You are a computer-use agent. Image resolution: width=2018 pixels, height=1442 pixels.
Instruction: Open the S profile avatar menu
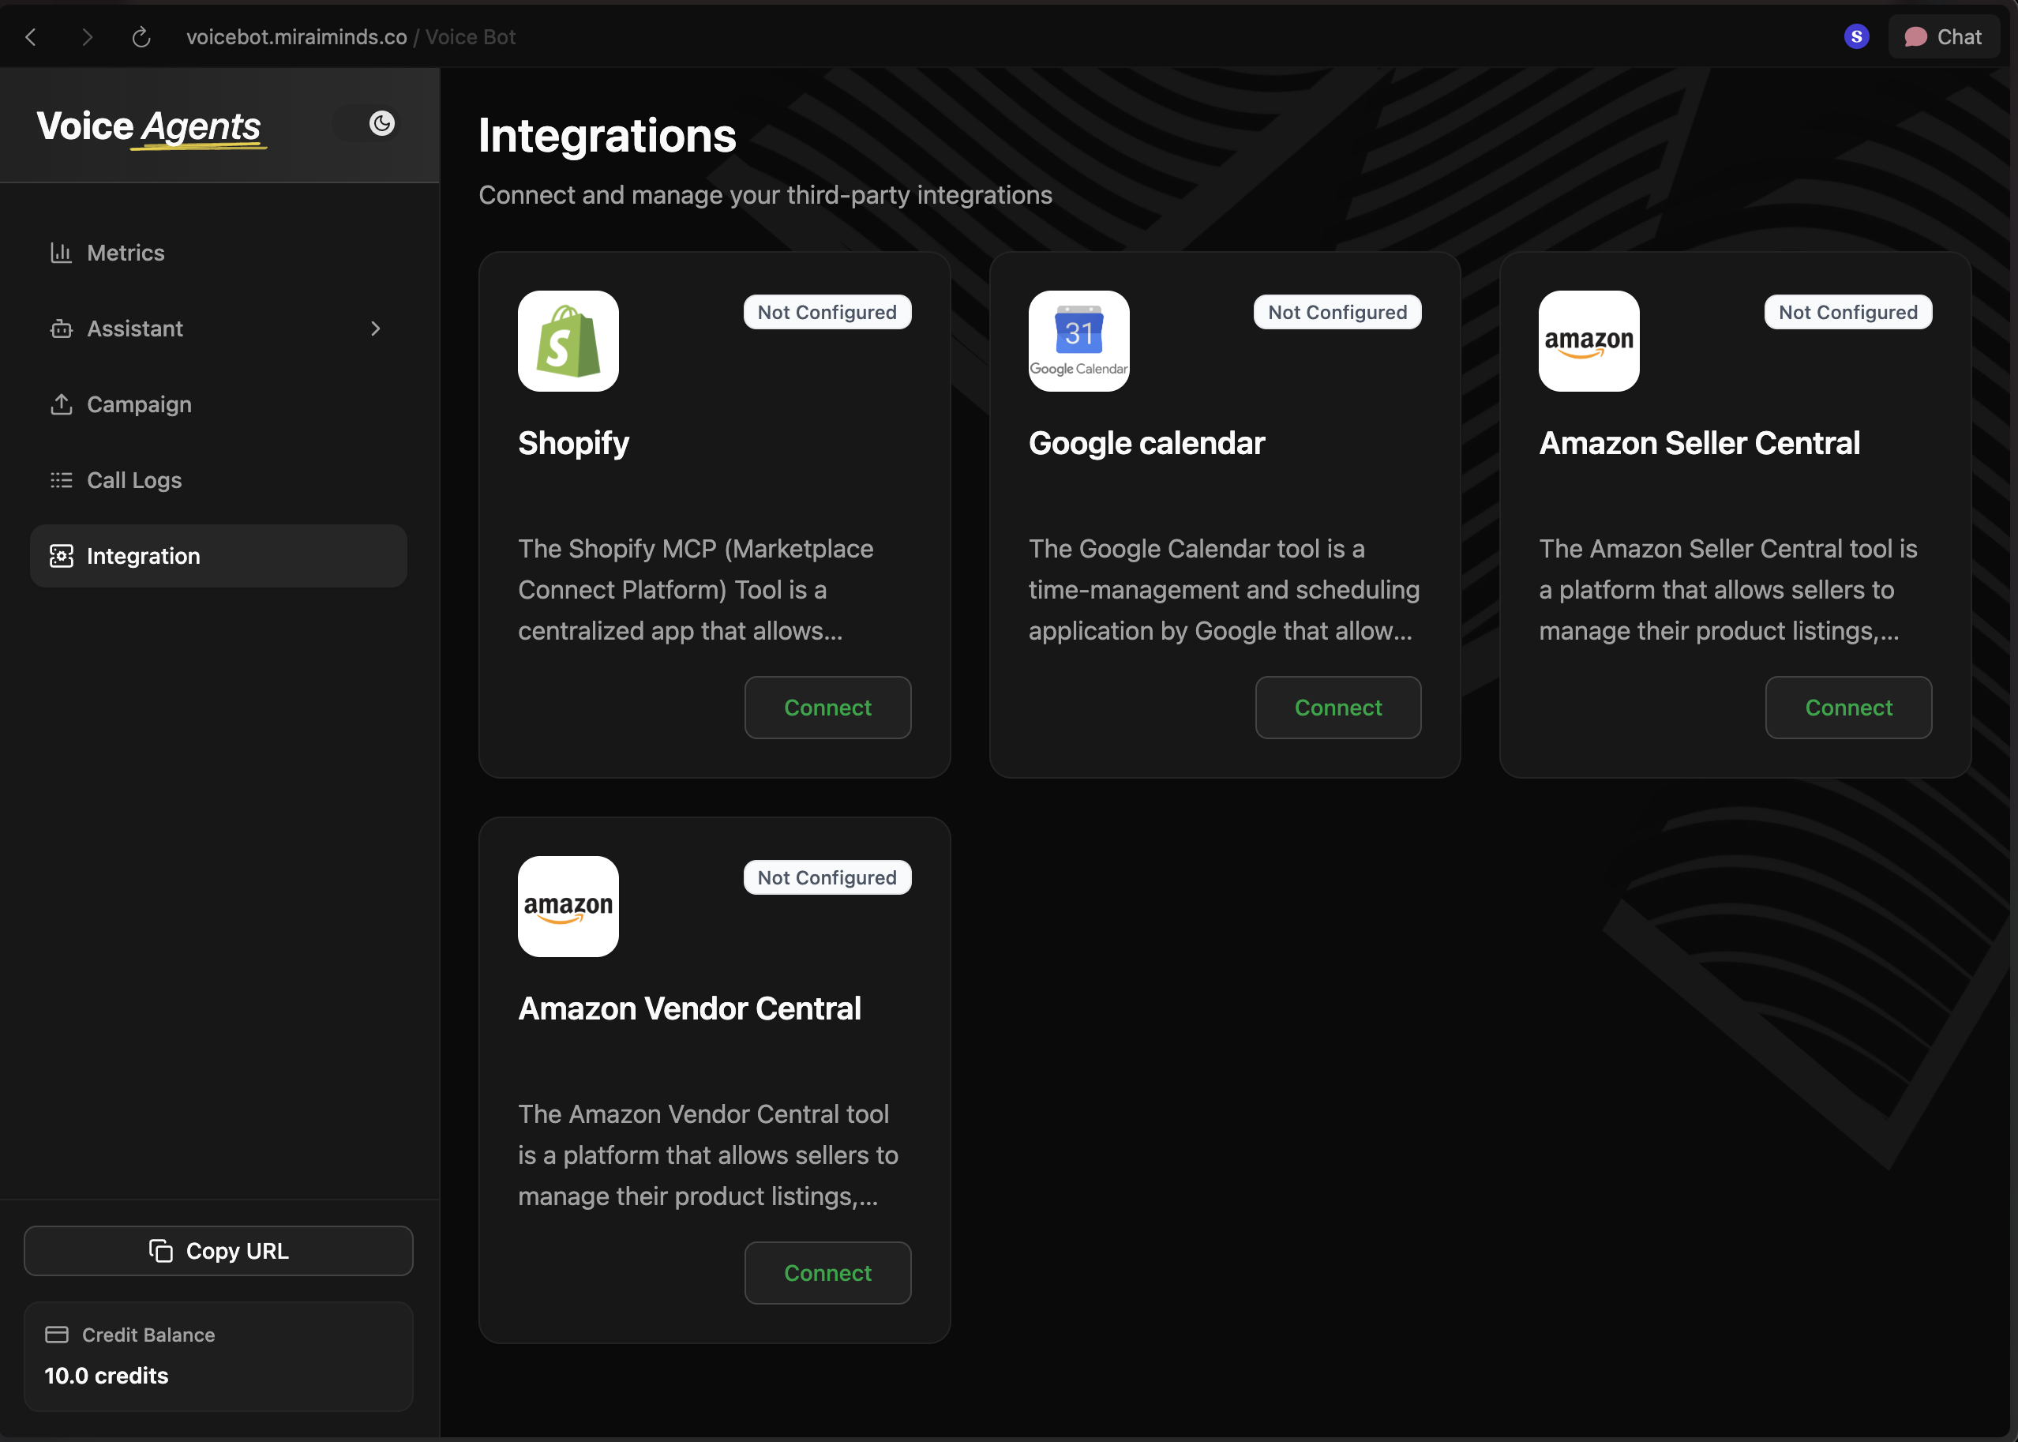(x=1855, y=36)
